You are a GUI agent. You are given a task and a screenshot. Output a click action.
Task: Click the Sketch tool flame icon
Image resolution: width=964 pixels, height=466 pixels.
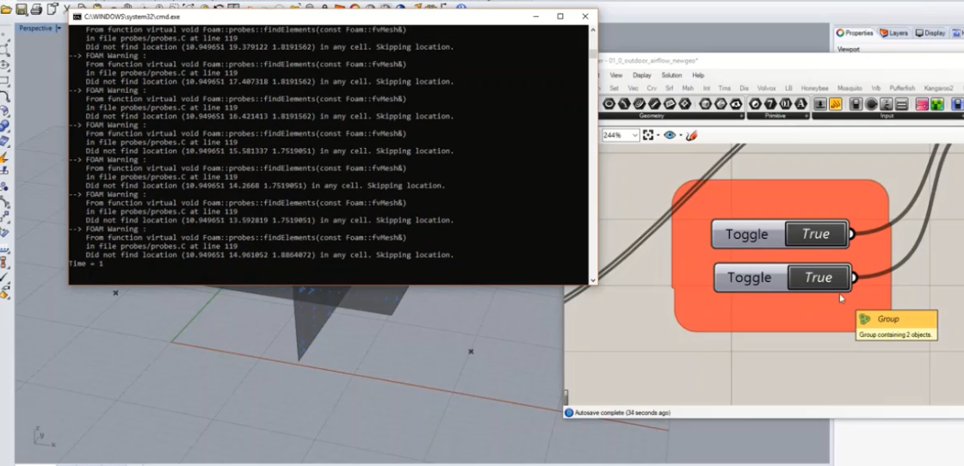pos(691,135)
